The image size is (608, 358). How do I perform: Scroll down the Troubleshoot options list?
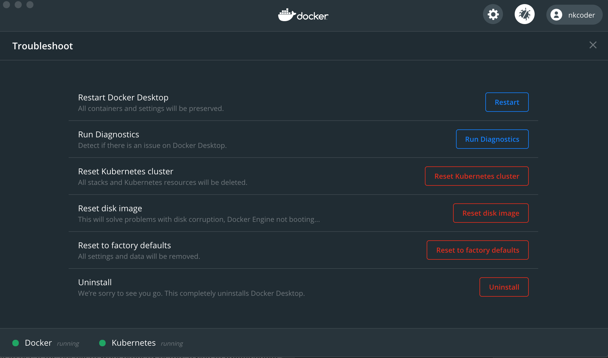[303, 192]
